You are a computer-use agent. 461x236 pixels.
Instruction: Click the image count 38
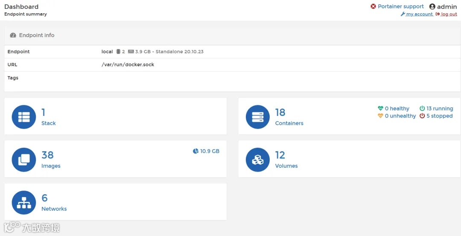tap(47, 155)
